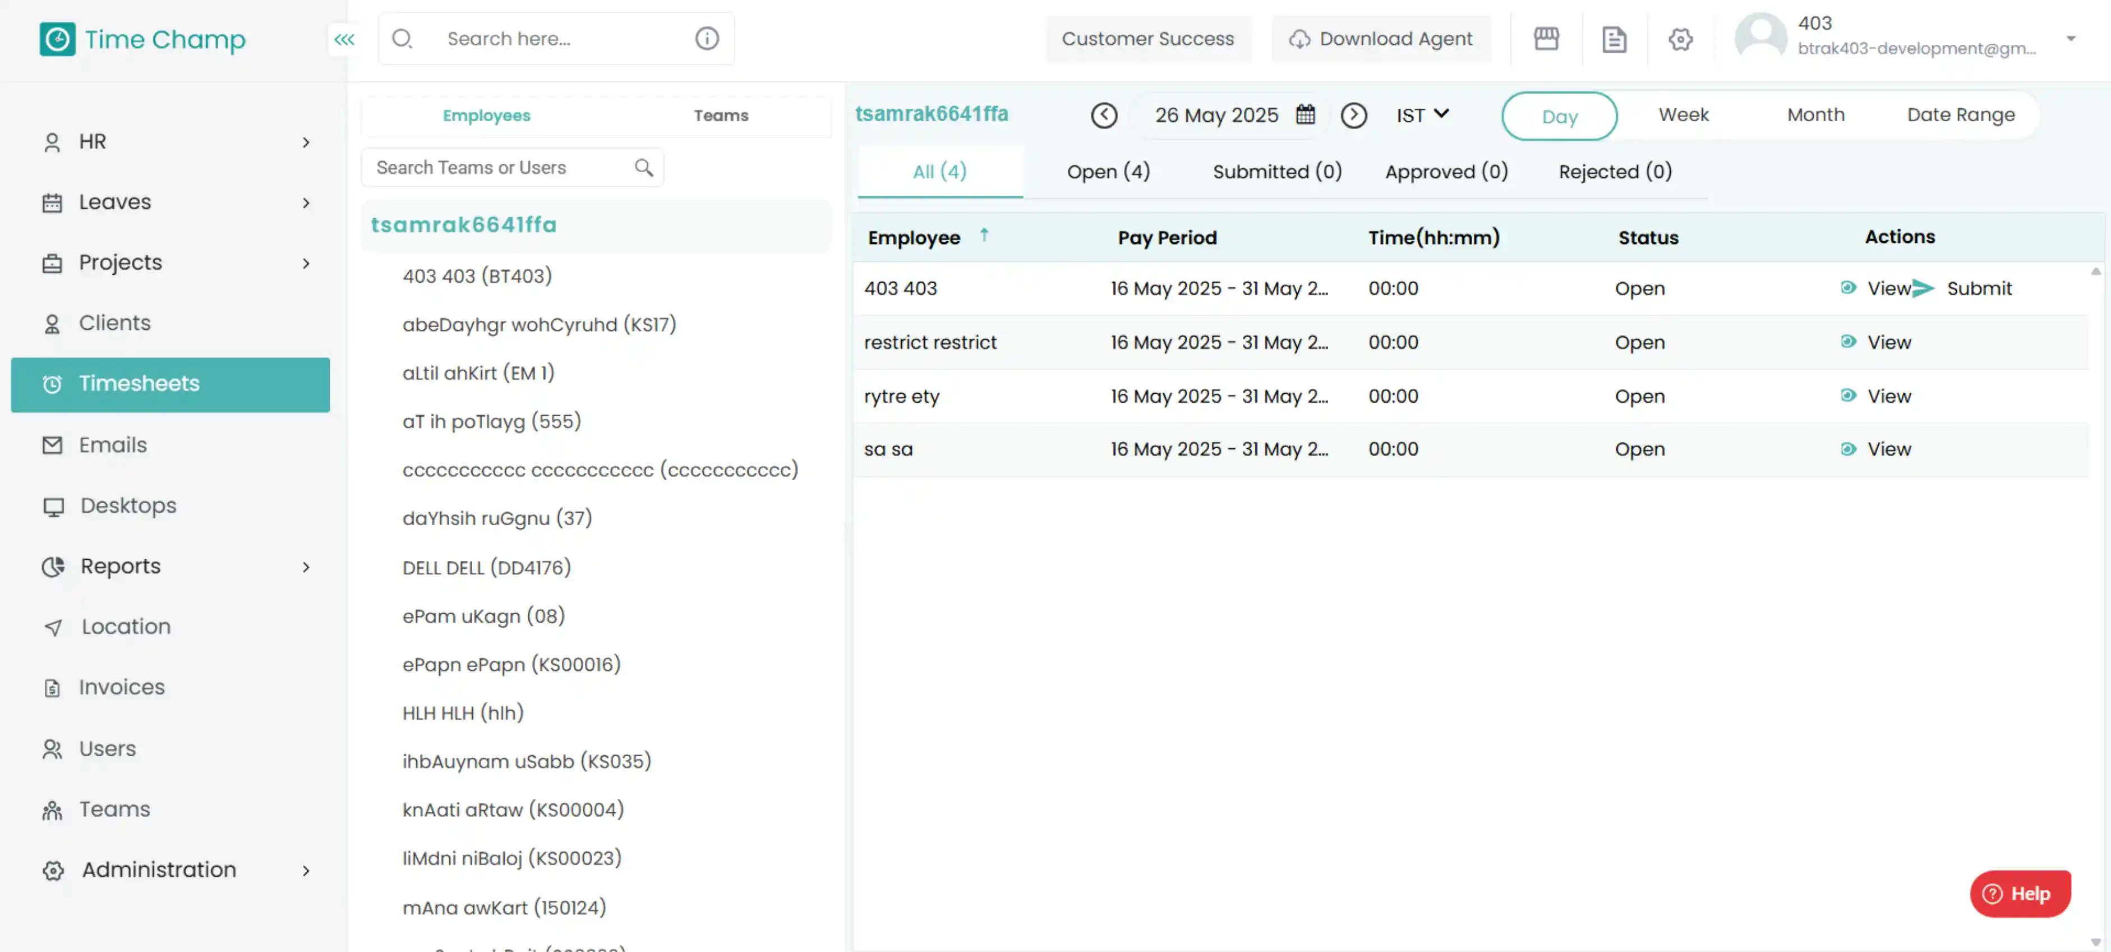This screenshot has width=2111, height=952.
Task: Switch to the All (4) tab
Action: point(940,171)
